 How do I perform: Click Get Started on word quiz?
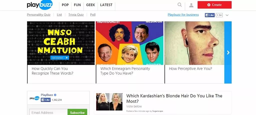tap(60, 57)
